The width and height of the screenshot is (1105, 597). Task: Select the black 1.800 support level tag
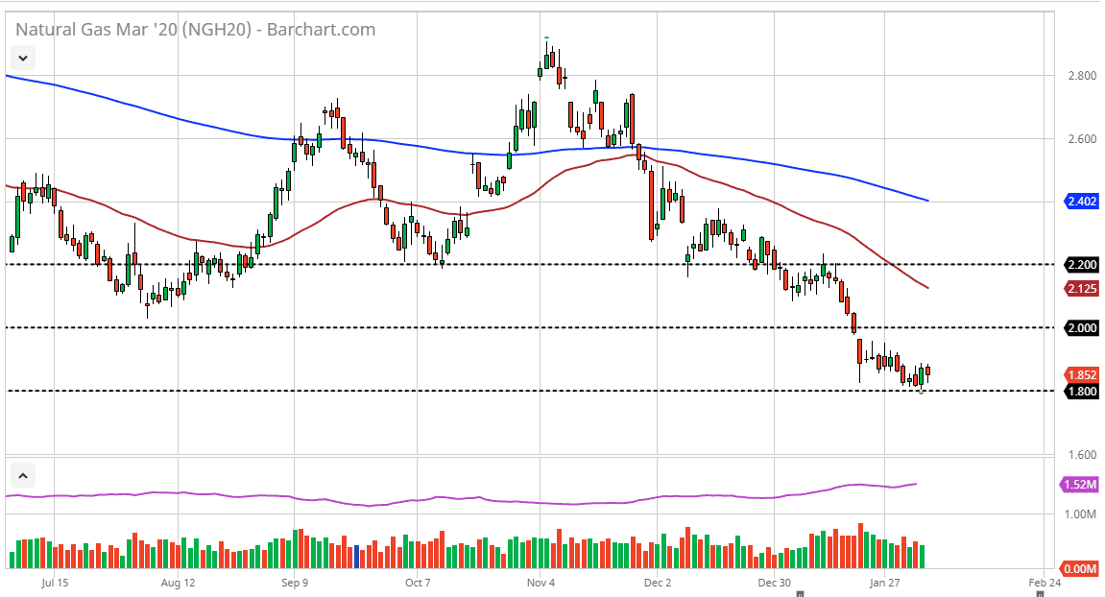1080,392
